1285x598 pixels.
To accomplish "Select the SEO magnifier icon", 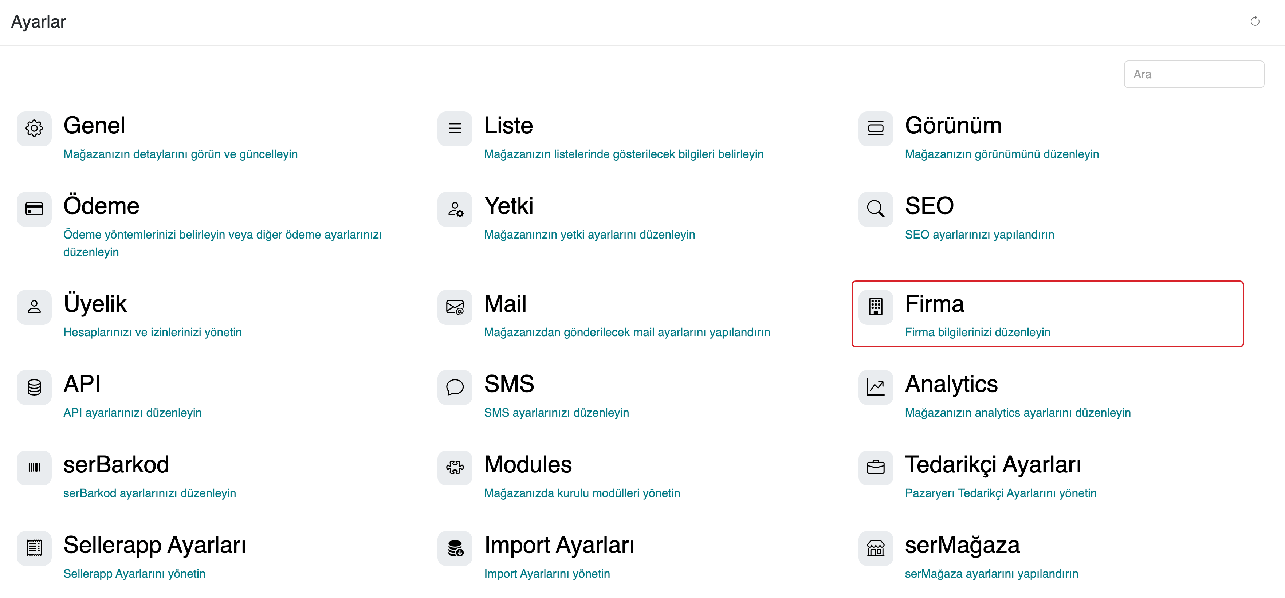I will tap(876, 209).
